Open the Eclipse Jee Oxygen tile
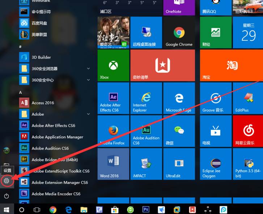The width and height of the screenshot is (263, 214). click(x=216, y=164)
